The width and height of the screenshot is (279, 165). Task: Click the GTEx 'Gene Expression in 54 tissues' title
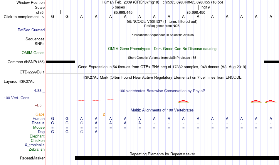click(162, 67)
